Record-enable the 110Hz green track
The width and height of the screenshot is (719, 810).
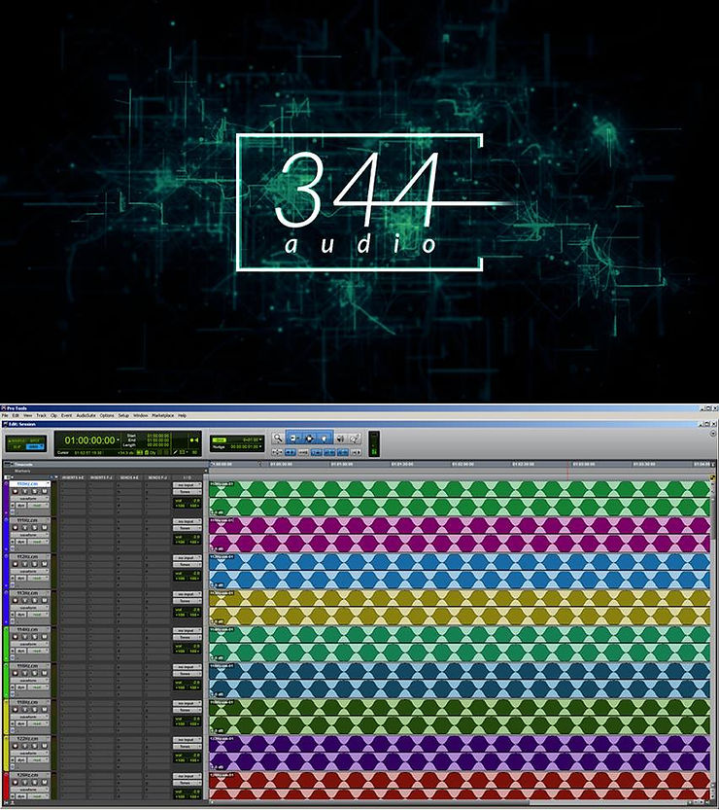pos(15,492)
